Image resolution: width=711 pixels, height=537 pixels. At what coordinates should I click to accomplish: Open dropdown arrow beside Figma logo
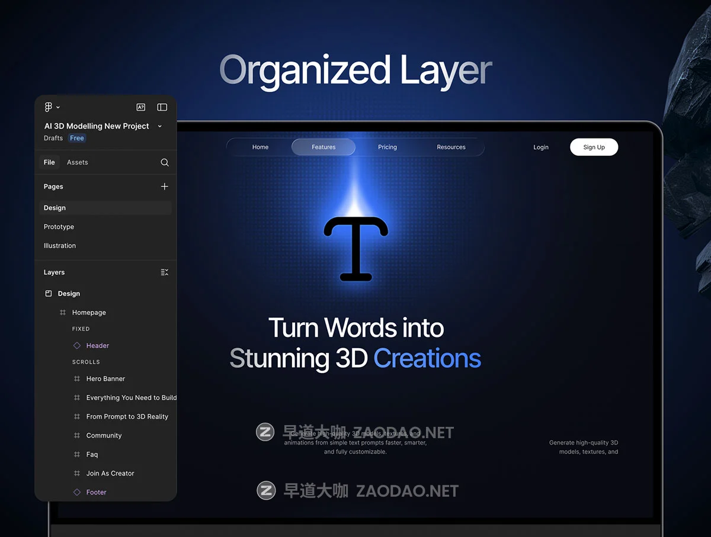click(x=58, y=107)
